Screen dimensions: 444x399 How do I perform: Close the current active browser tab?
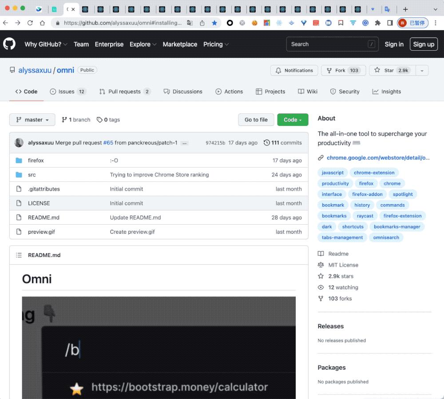coord(73,9)
